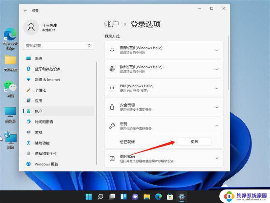270x203 pixels.
Task: Expand 面部识别 (Windows Hello) section
Action: (217, 50)
